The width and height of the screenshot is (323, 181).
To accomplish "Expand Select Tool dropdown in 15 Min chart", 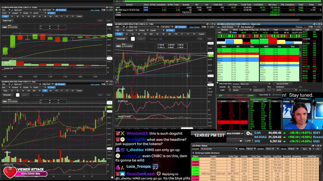I will click(8, 21).
